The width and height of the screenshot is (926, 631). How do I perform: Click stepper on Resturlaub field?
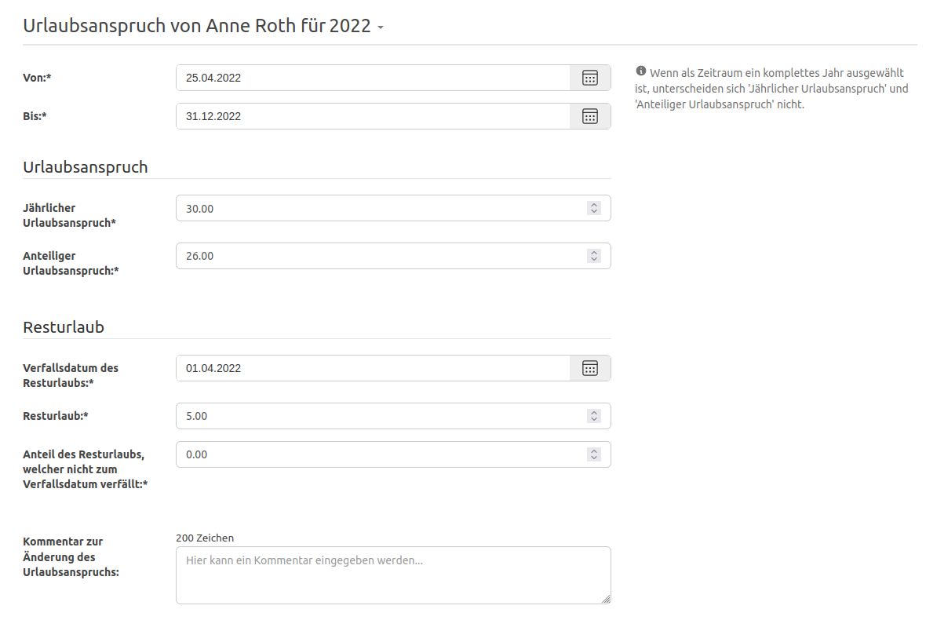click(594, 416)
